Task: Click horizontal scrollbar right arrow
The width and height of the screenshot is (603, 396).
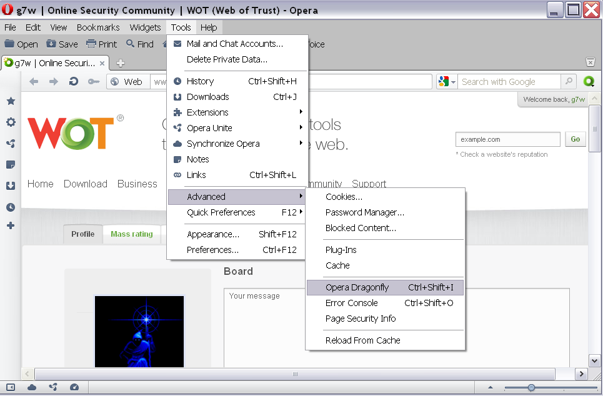Action: coord(581,374)
